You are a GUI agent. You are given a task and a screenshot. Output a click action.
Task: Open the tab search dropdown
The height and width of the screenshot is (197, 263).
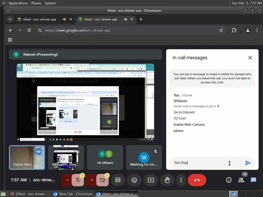point(10,19)
